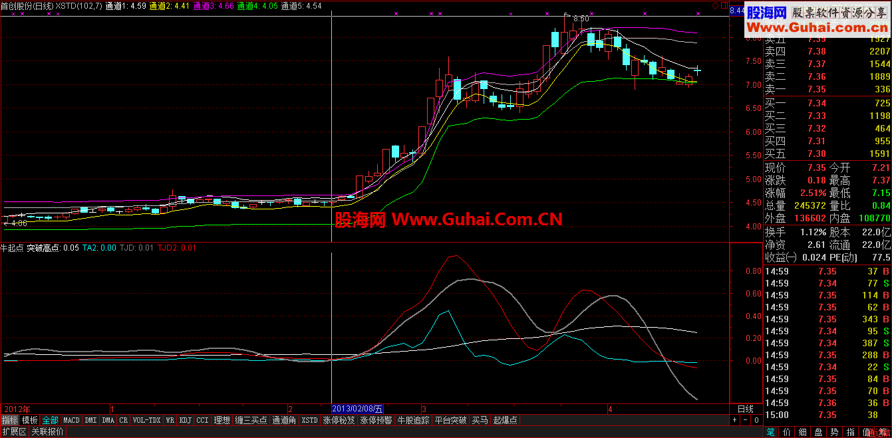Zoom out with the minus button
Viewport: 892px width, 438px height.
(x=746, y=420)
